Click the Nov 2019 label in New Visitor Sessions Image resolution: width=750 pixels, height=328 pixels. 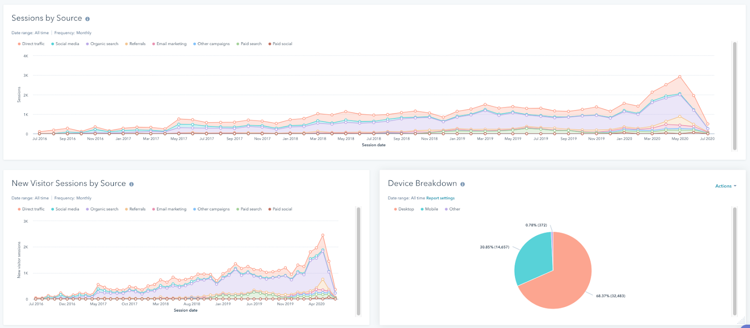(285, 304)
